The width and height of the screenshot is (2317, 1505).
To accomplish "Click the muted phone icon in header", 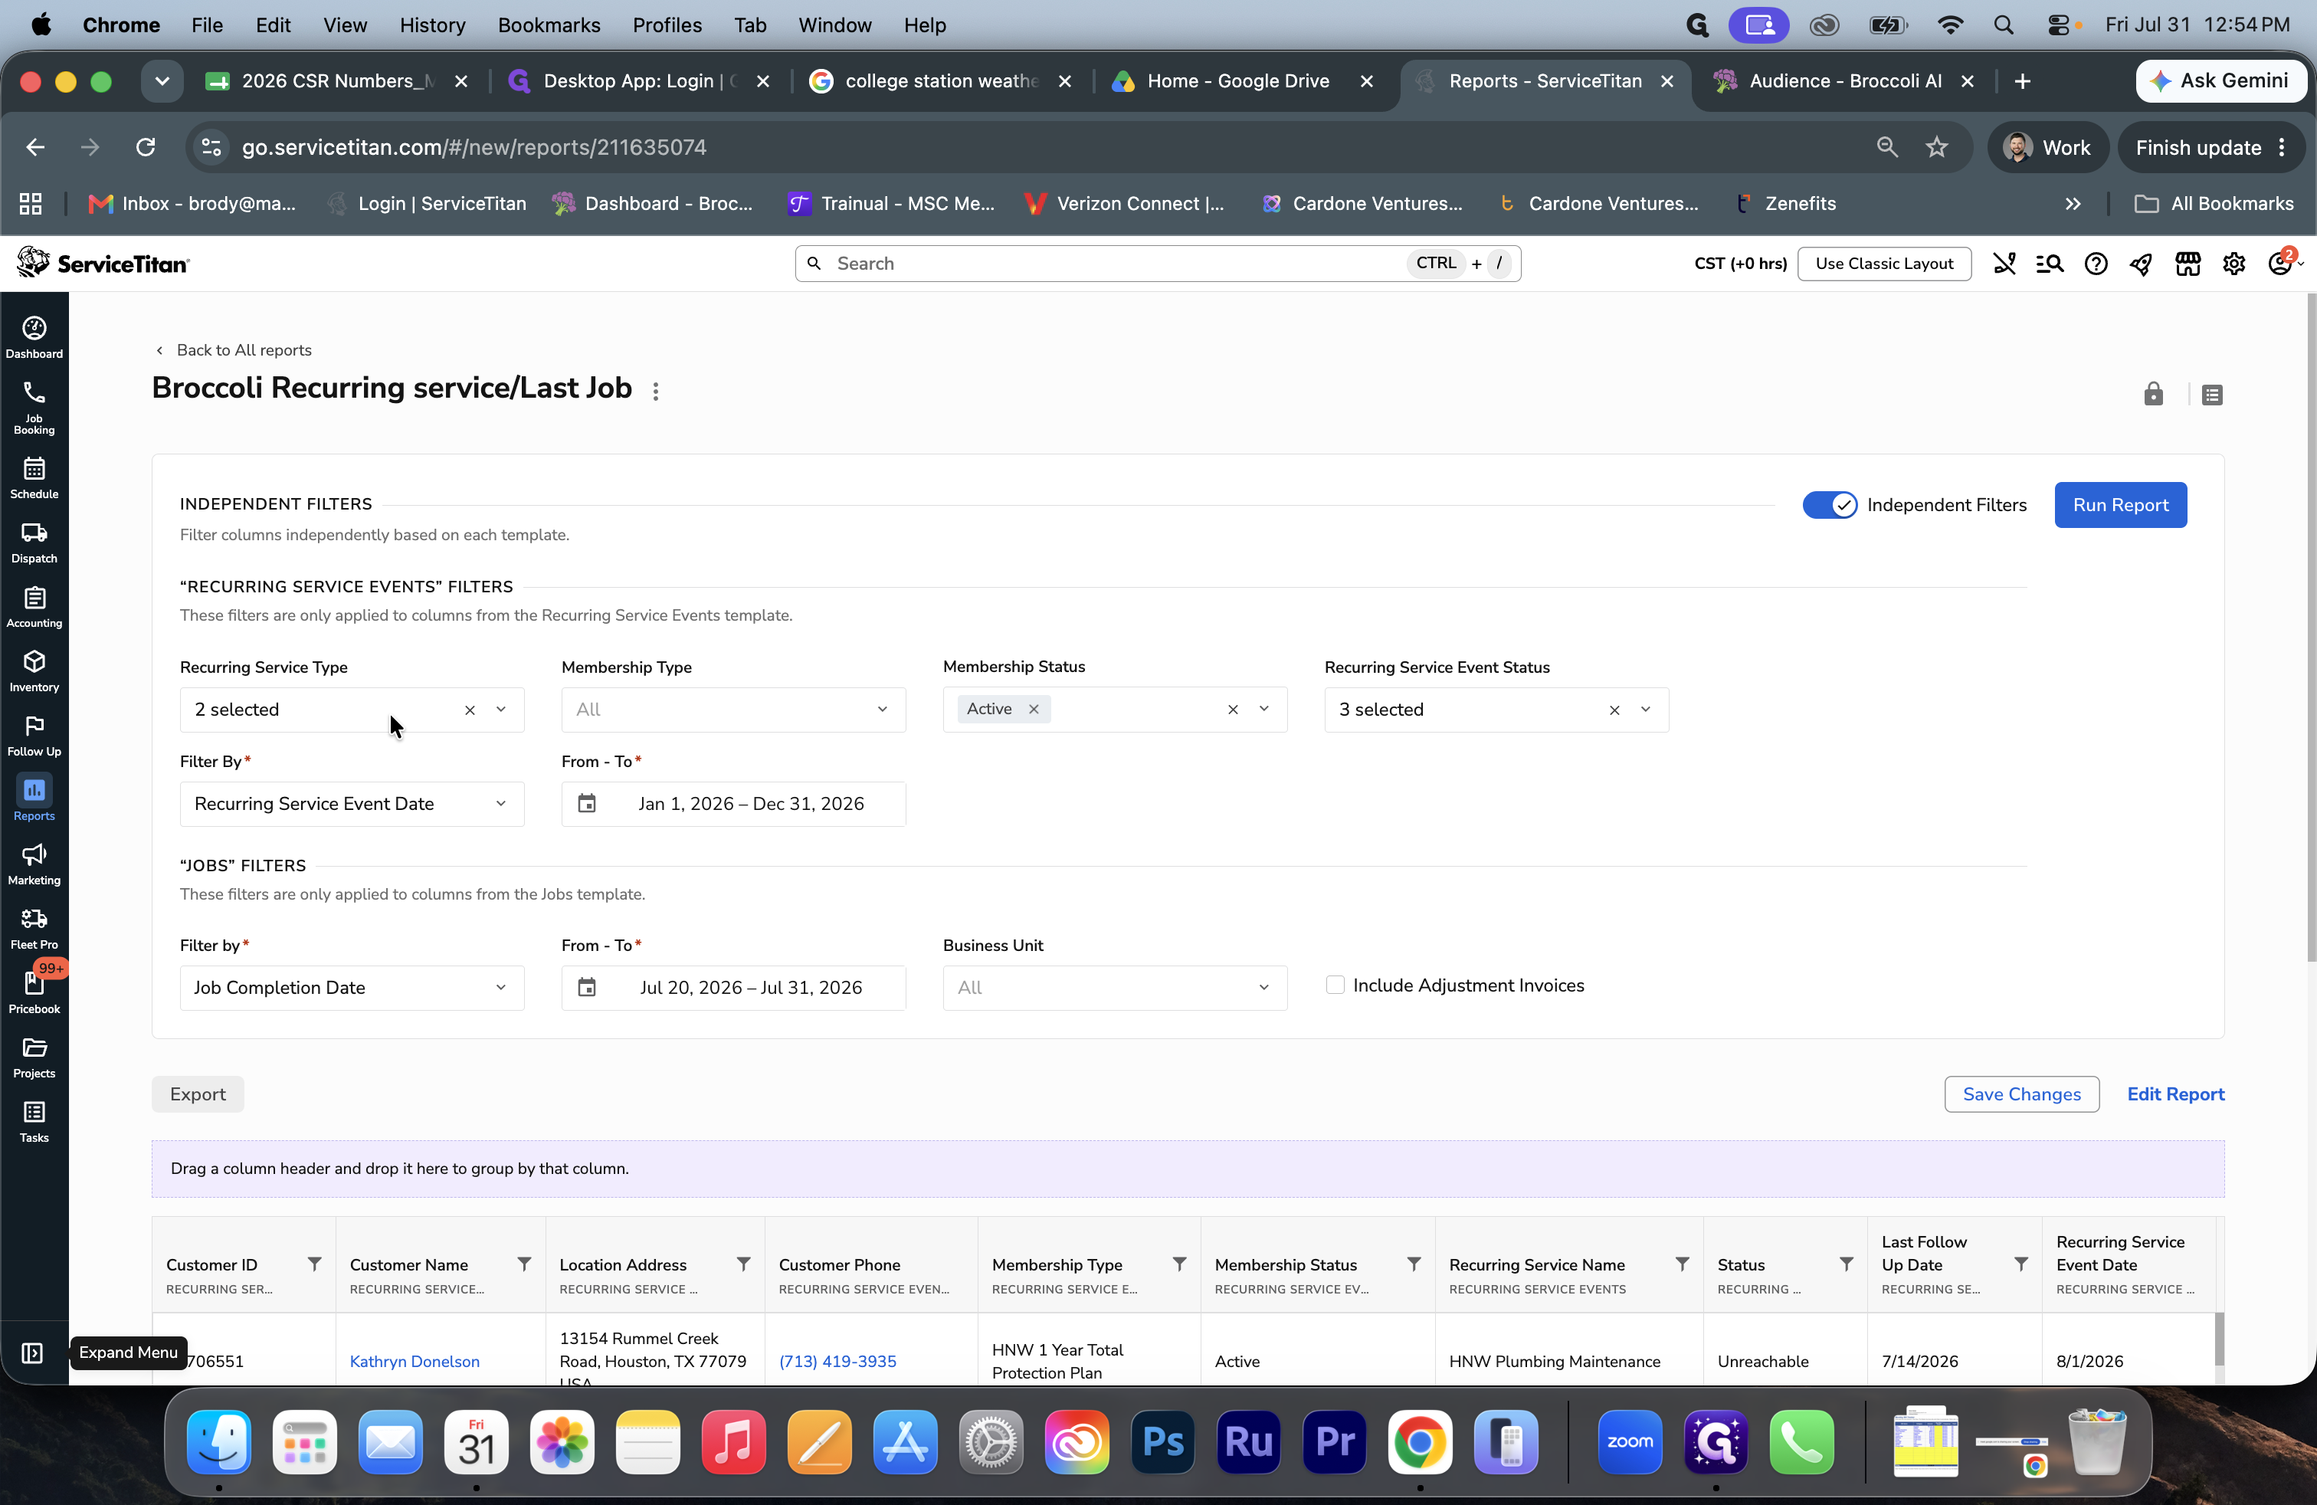I will (2004, 264).
